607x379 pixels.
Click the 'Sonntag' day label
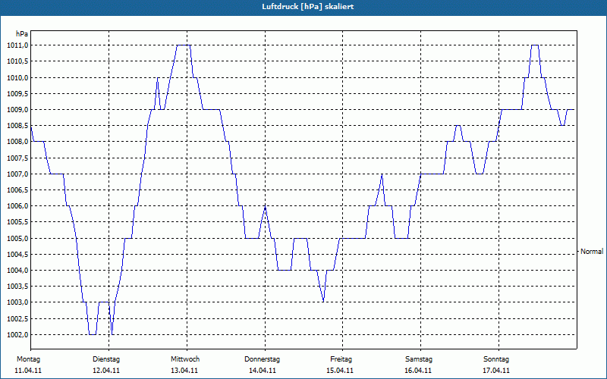tap(496, 359)
